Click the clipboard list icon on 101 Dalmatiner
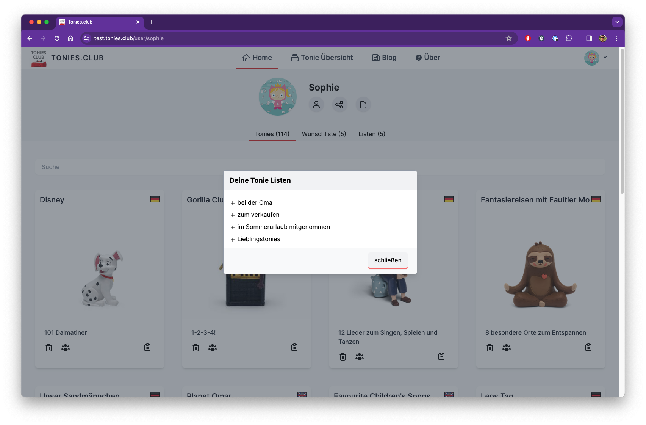This screenshot has height=425, width=646. coord(147,347)
